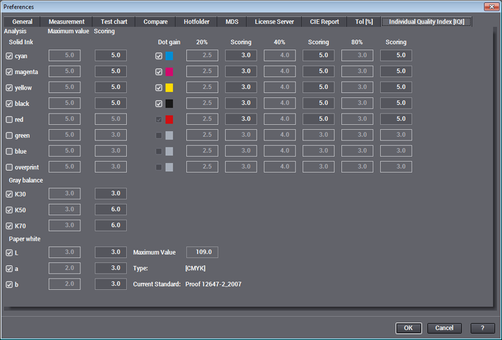This screenshot has width=502, height=340.
Task: Toggle the paper white L checkbox
Action: (x=9, y=252)
